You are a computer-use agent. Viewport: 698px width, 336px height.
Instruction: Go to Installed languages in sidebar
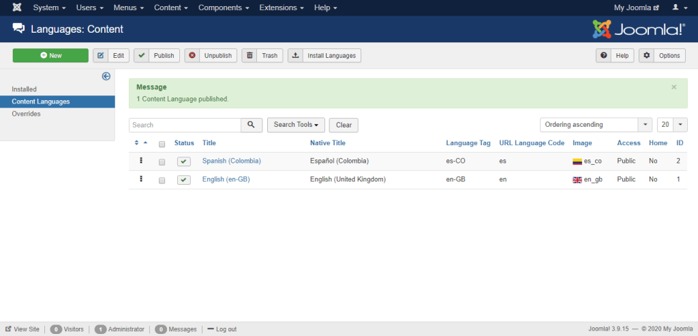pos(24,89)
